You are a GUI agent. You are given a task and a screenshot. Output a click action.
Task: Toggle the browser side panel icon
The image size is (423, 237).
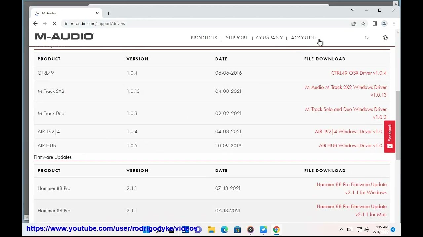point(375,24)
